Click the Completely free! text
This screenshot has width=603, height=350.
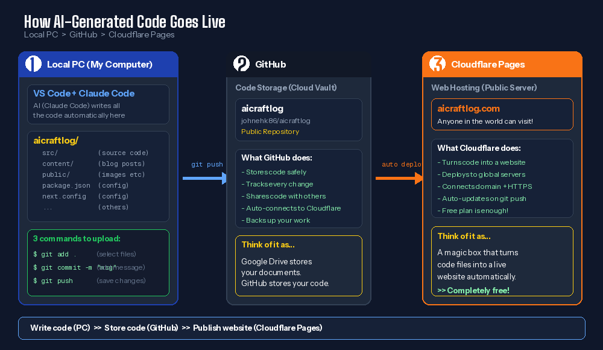click(x=473, y=290)
